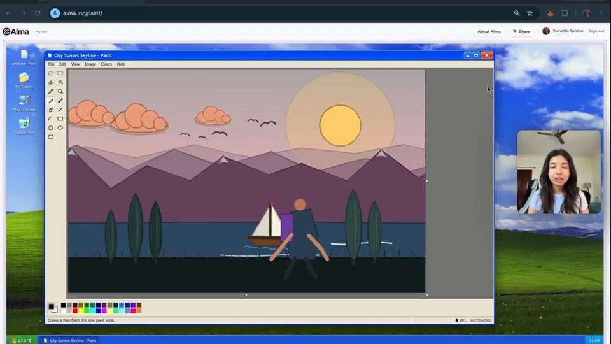Activate the Magnifier tool

[60, 91]
